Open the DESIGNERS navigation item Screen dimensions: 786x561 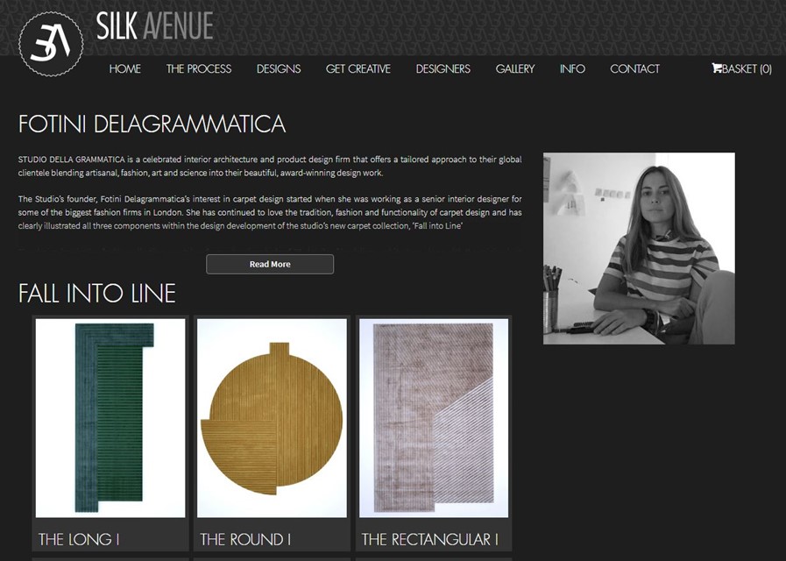(443, 68)
